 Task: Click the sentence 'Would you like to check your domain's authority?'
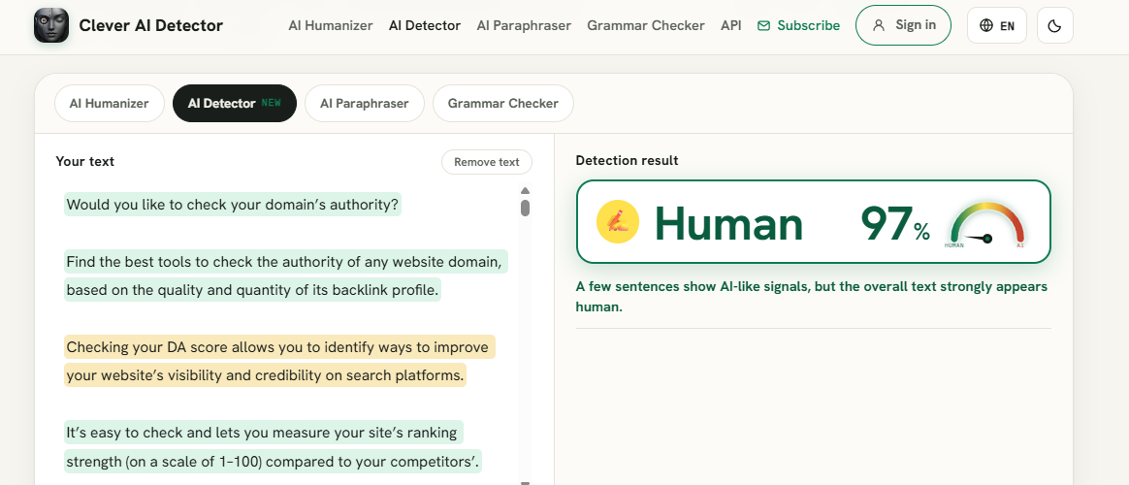tap(232, 205)
